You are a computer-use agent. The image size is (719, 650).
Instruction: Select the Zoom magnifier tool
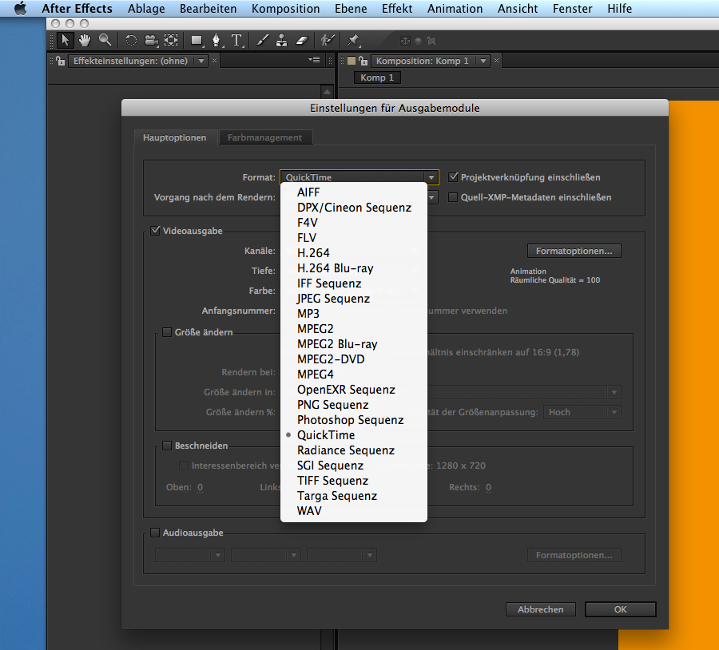pos(105,41)
